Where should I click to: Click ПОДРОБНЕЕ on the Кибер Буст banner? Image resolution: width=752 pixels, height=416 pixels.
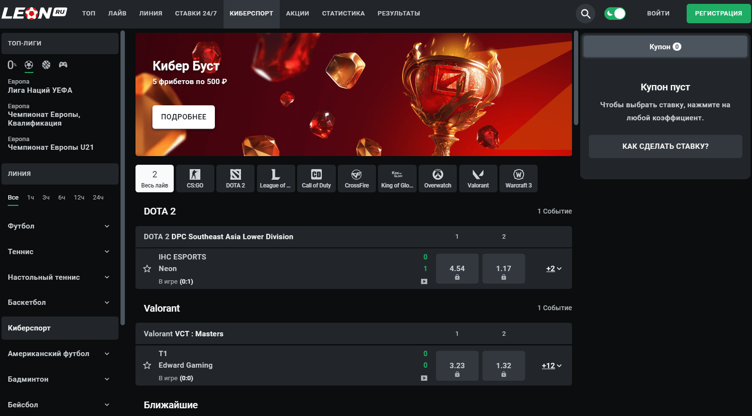click(183, 117)
